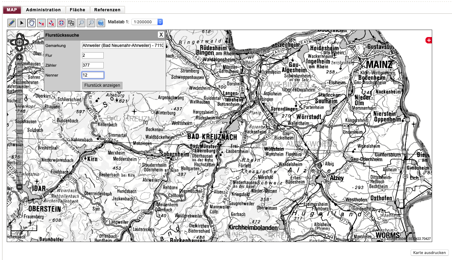The image size is (452, 260).
Task: Click the Karte ausdrucken button
Action: tap(429, 253)
